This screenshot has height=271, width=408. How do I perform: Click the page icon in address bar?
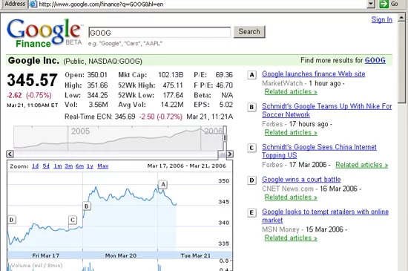tap(33, 4)
